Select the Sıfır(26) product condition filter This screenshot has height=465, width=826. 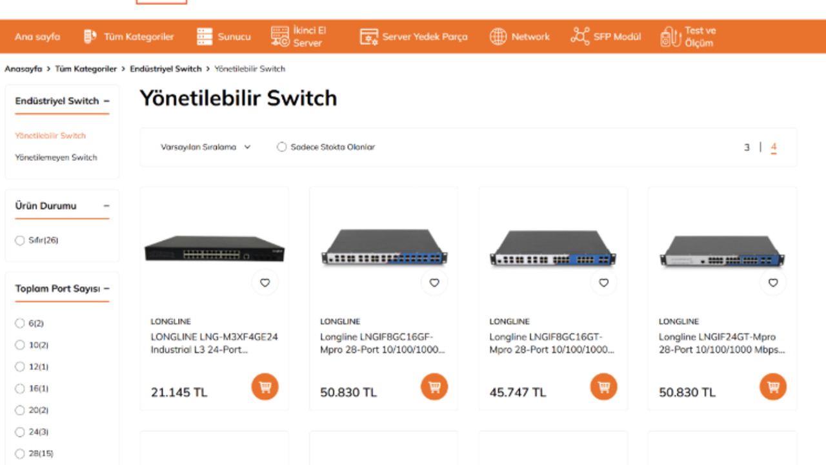coord(20,240)
